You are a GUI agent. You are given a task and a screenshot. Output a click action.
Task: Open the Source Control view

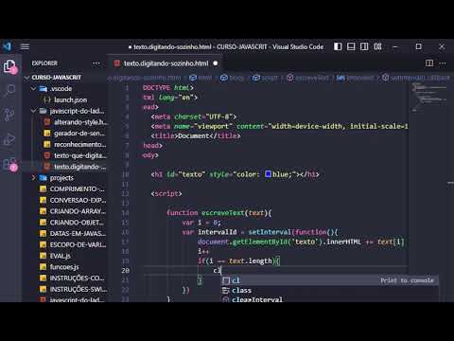coord(9,114)
